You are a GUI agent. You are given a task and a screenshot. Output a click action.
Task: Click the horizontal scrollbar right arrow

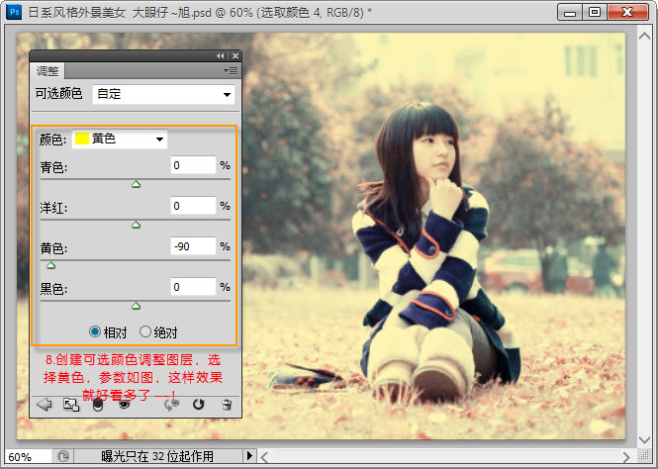[626, 457]
